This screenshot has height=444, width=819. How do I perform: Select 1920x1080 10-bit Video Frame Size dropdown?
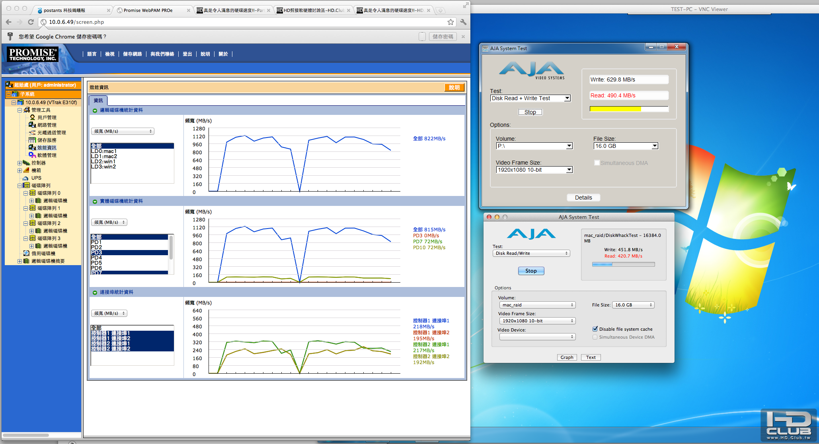tap(531, 169)
